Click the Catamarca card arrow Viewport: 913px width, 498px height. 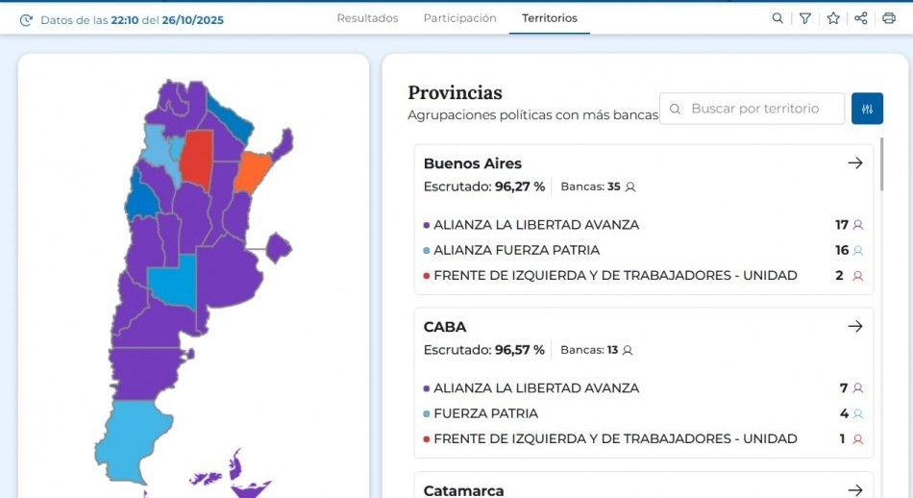(854, 490)
